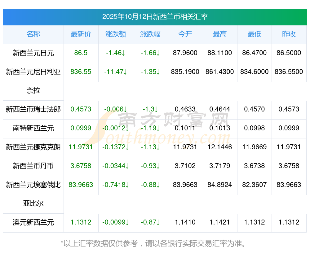Image resolution: width=310 pixels, height=253 pixels.
Task: Open the 新西兰币瑞士法郎 currency pair
Action: coord(33,109)
